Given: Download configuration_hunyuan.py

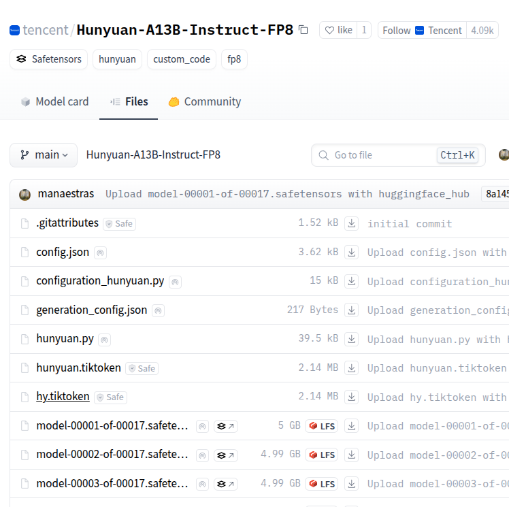Looking at the screenshot, I should tap(352, 281).
